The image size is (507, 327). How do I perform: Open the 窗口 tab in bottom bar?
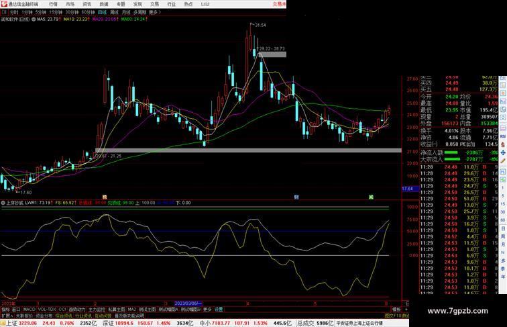(x=16, y=310)
